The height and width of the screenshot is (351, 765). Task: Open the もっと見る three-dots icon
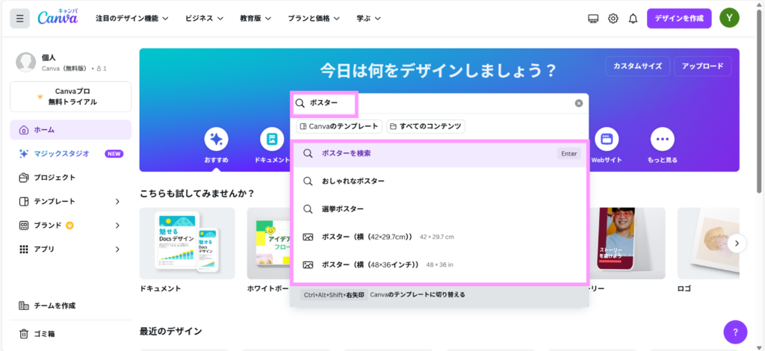[x=662, y=139]
